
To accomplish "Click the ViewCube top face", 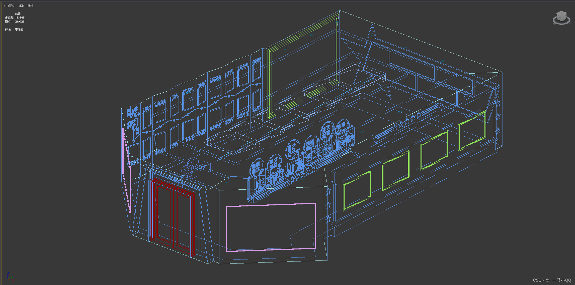I will point(561,13).
